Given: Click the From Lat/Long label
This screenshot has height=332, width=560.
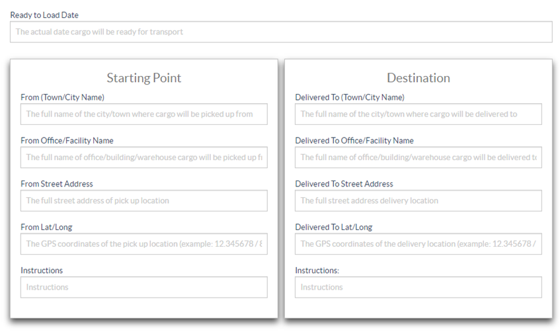Looking at the screenshot, I should click(46, 227).
